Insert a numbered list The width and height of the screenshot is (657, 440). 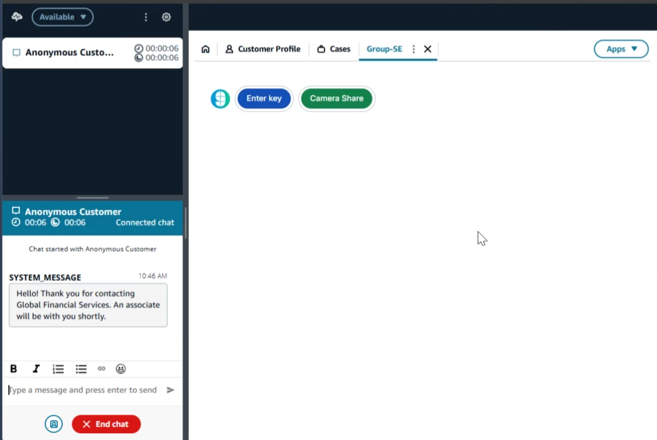click(x=58, y=369)
